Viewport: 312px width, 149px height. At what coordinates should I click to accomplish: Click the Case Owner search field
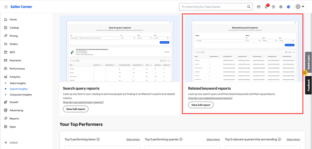pyautogui.click(x=213, y=7)
